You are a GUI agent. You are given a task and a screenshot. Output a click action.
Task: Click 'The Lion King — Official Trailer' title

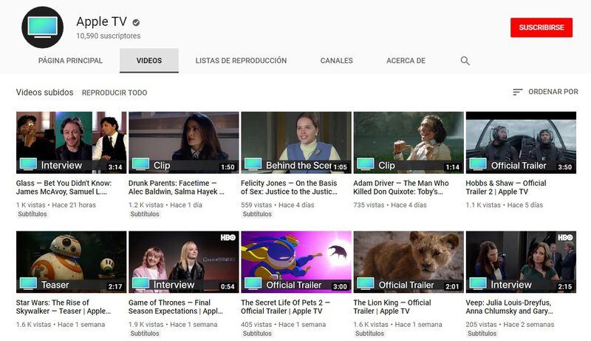392,307
